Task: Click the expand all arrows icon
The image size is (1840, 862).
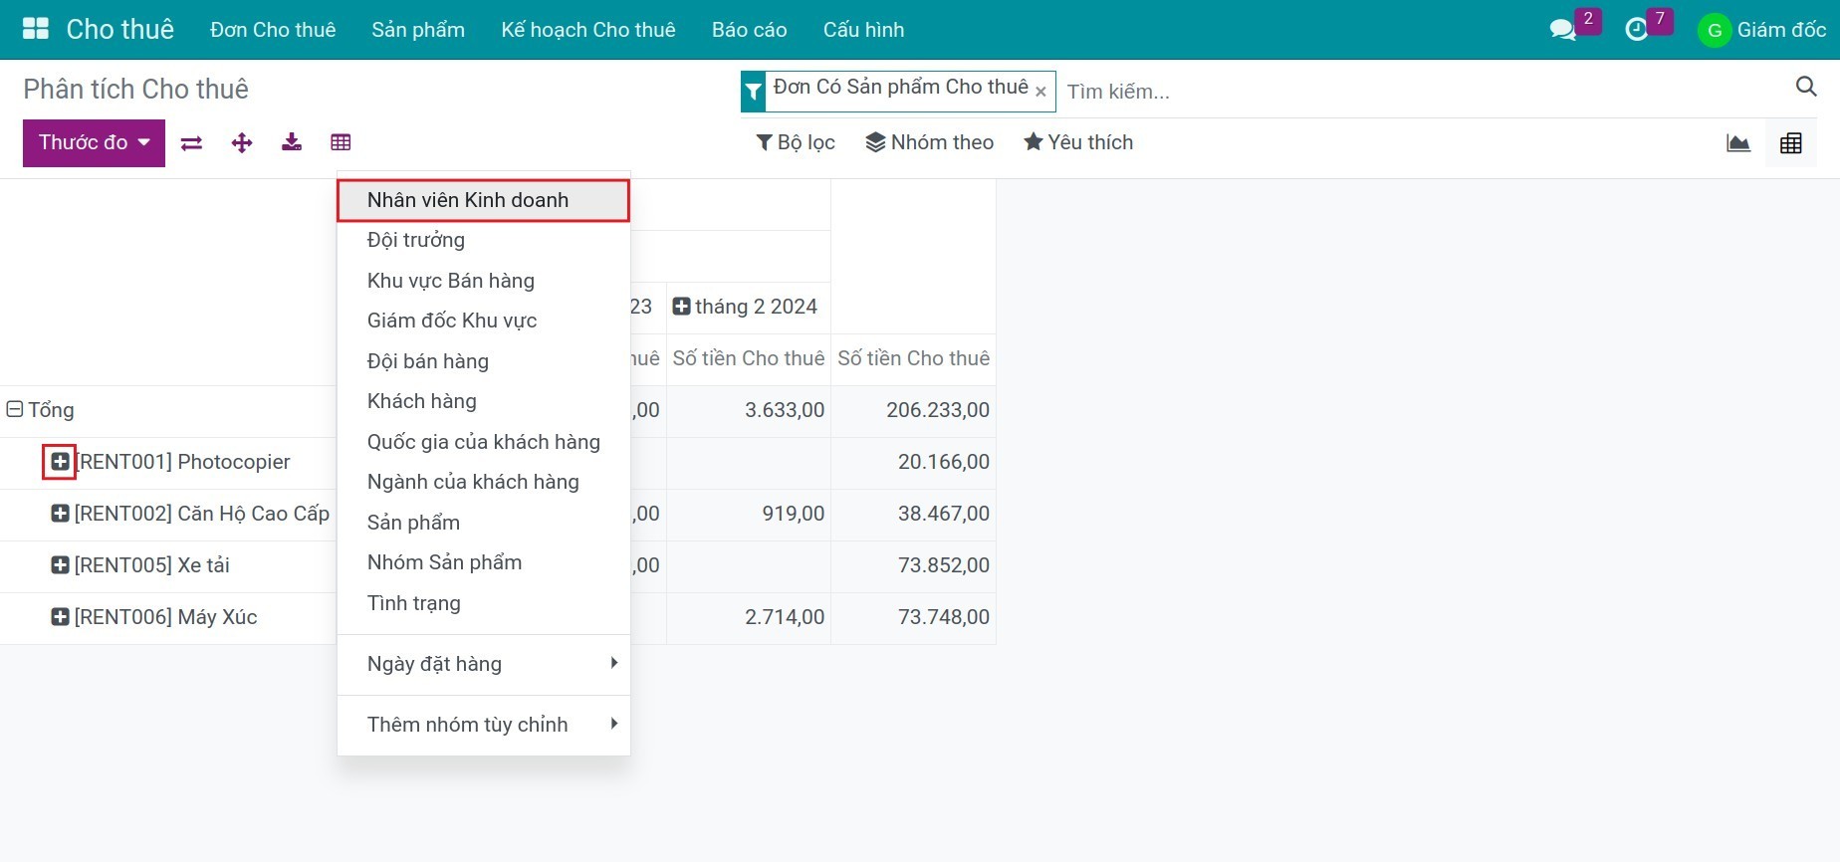Action: click(242, 143)
